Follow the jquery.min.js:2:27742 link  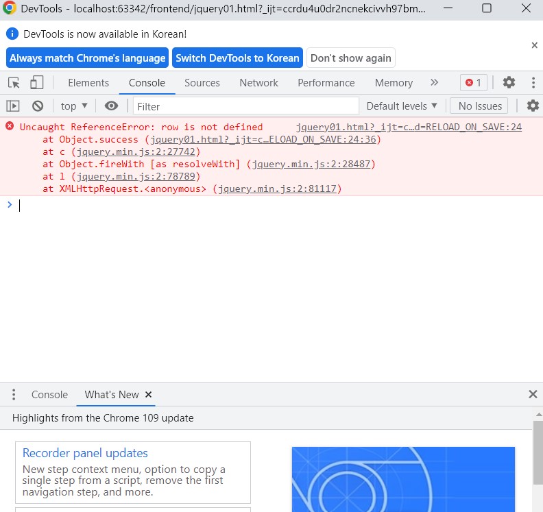click(x=135, y=152)
